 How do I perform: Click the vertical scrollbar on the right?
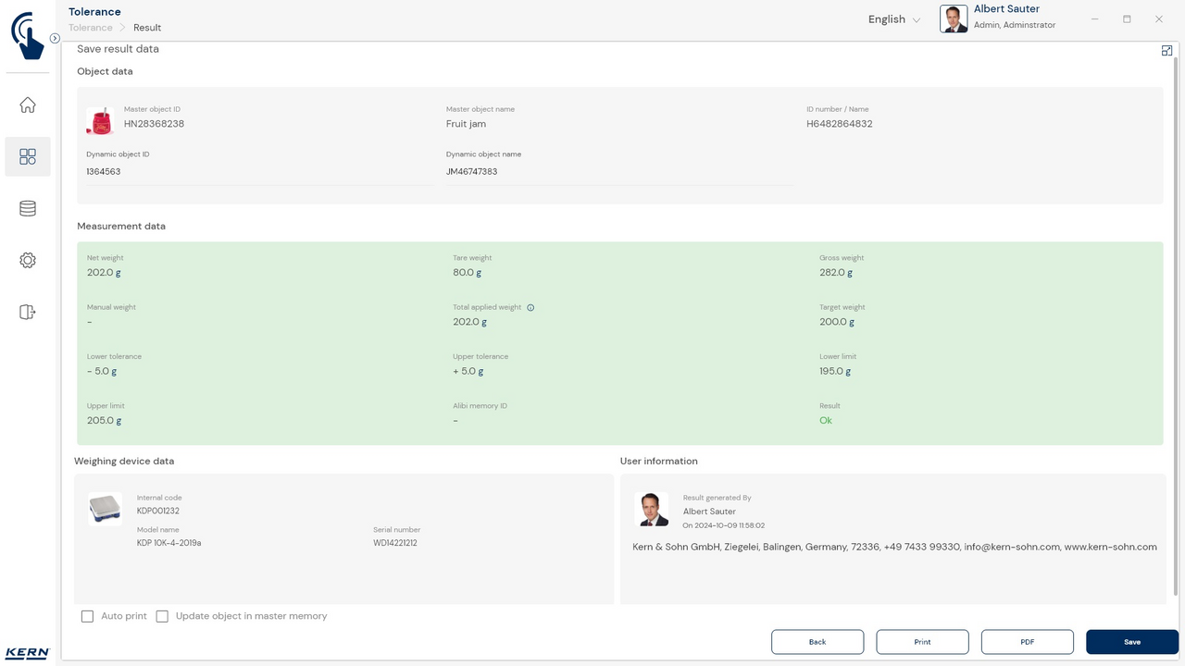[x=1176, y=324]
